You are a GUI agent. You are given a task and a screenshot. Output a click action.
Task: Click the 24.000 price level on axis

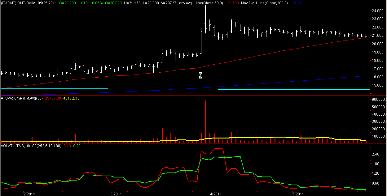tap(377, 11)
